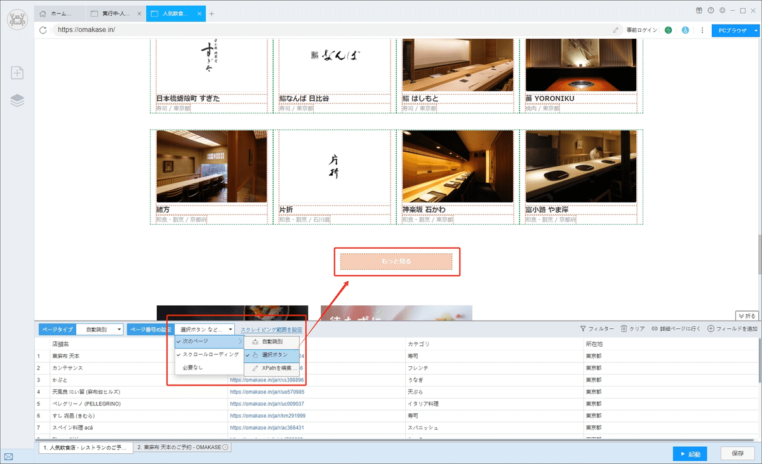This screenshot has width=762, height=464.
Task: Add a new tab with the plus icon
Action: click(211, 13)
